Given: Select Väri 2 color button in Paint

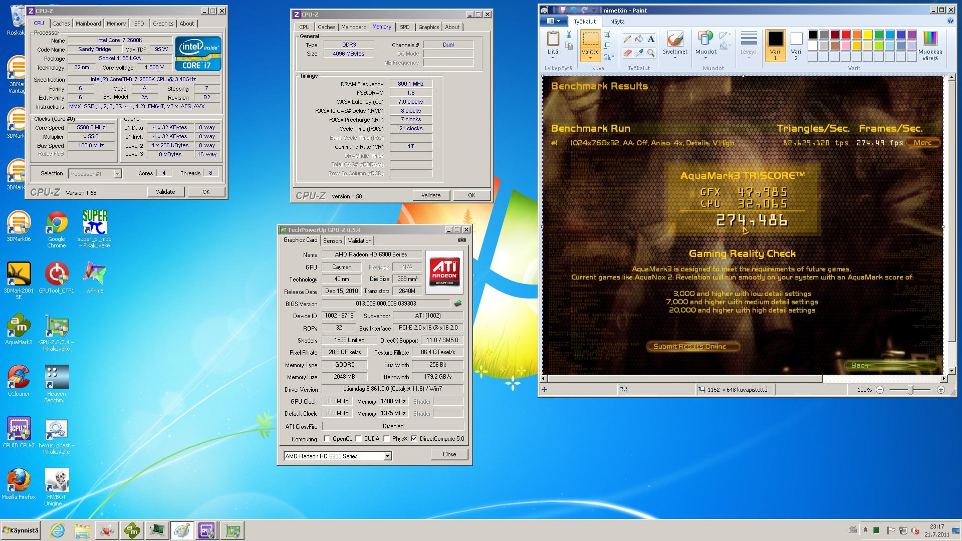Looking at the screenshot, I should [x=796, y=46].
